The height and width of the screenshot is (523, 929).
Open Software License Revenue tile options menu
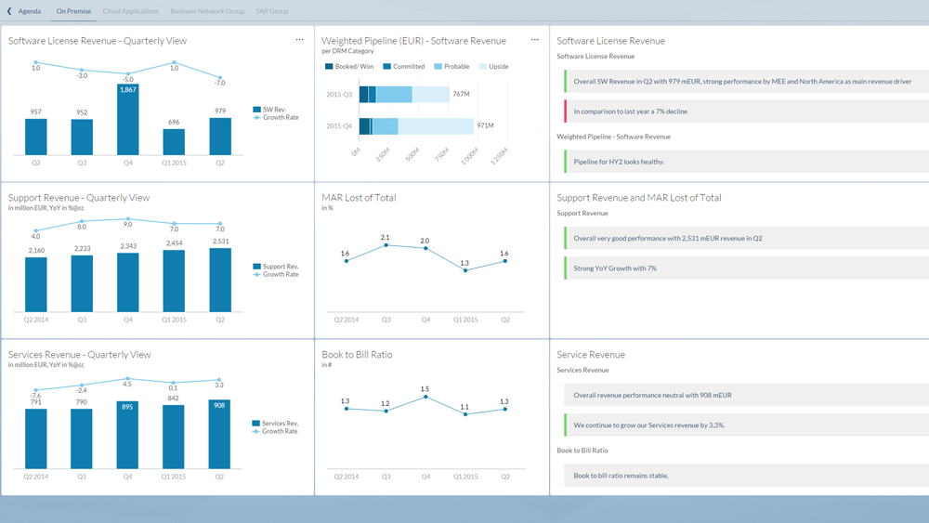(300, 40)
